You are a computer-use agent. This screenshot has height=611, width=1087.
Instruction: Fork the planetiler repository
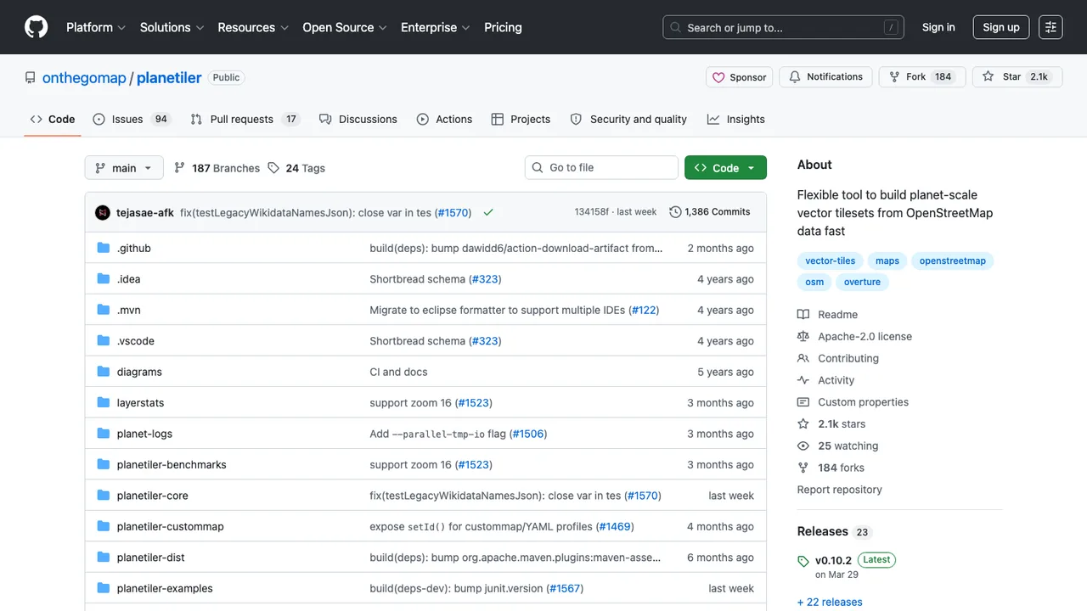(921, 77)
